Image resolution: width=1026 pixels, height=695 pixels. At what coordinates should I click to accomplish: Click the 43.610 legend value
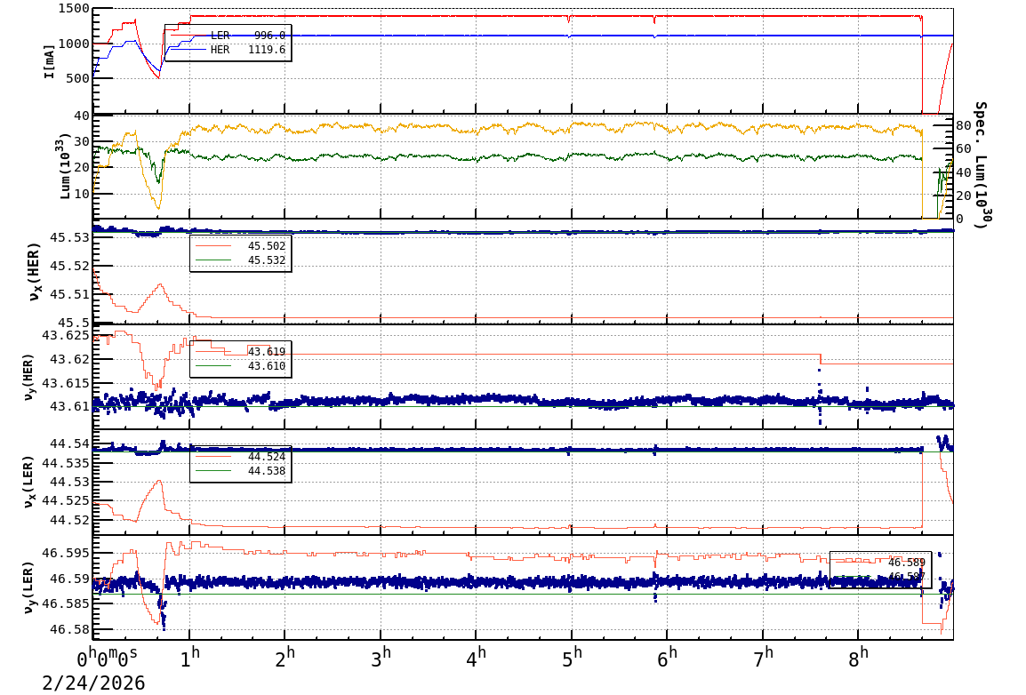point(267,366)
